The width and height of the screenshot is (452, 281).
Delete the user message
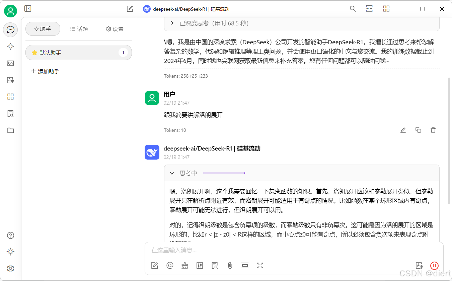[433, 130]
